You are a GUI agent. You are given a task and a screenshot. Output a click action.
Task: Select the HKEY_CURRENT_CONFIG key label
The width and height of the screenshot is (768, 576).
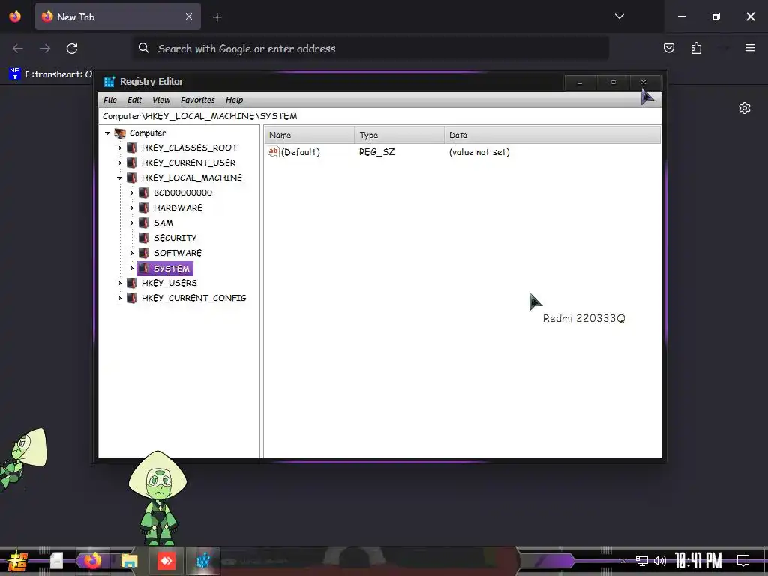(x=194, y=298)
